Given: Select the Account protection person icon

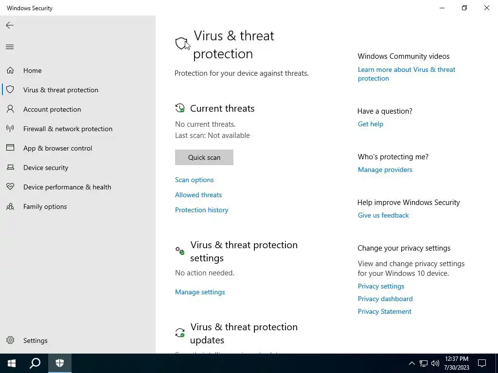Looking at the screenshot, I should [x=10, y=109].
